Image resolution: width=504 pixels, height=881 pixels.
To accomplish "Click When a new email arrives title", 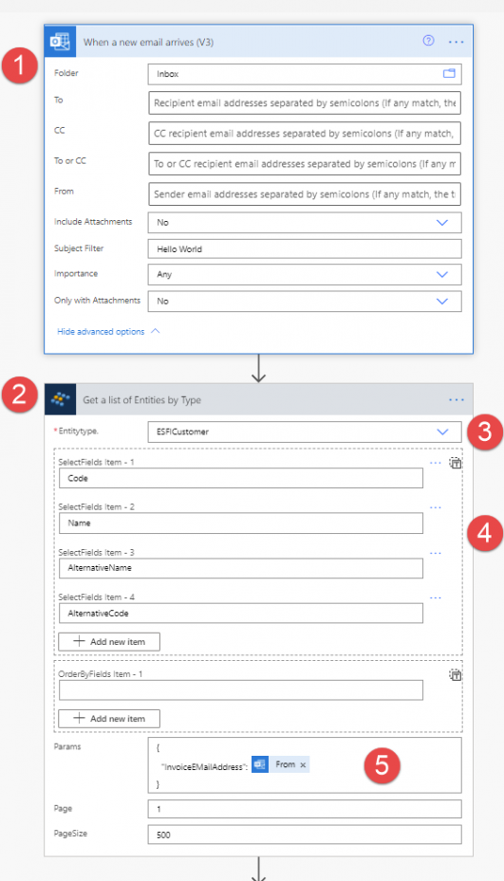I will tap(148, 42).
